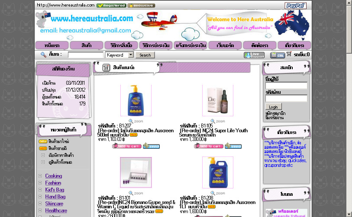
Task: Click the magnifier search icon
Action: (x=43, y=54)
